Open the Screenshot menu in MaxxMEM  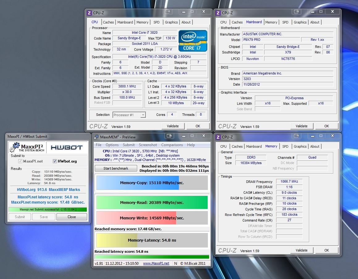click(x=148, y=145)
